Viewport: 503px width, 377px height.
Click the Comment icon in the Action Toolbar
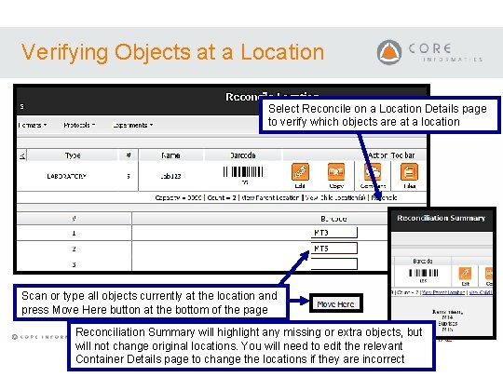click(373, 172)
